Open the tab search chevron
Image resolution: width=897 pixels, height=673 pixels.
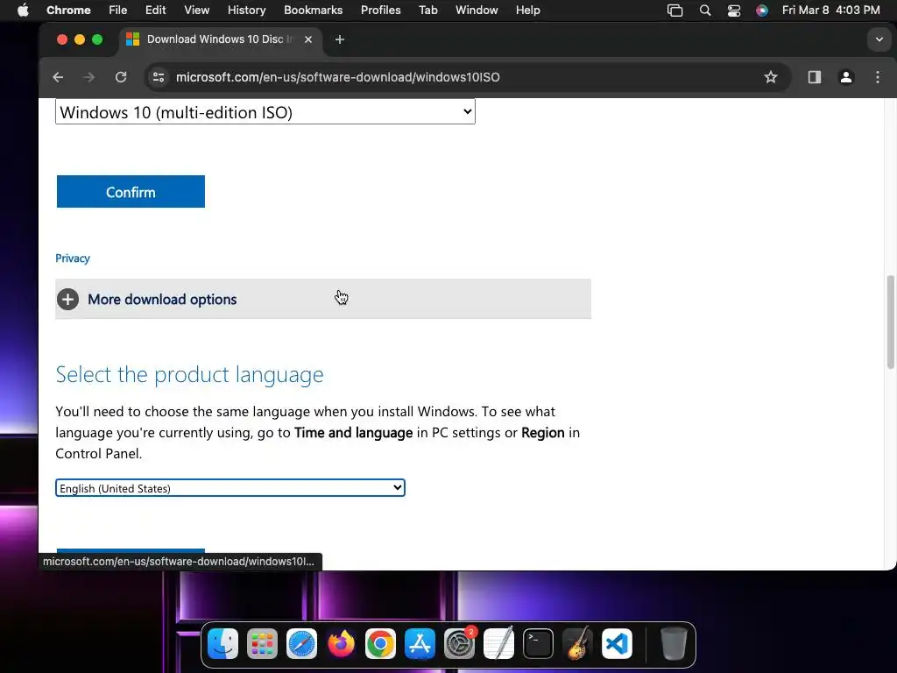879,39
